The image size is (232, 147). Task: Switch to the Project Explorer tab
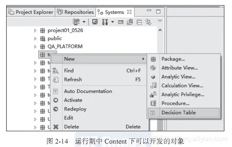[x=31, y=12]
